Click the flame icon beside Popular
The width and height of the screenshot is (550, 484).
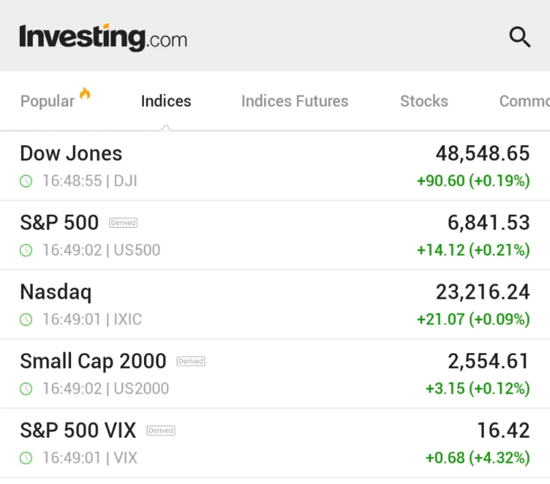coord(85,94)
